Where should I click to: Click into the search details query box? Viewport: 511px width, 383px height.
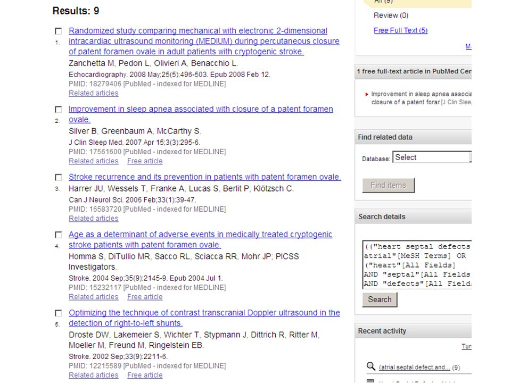(x=417, y=265)
